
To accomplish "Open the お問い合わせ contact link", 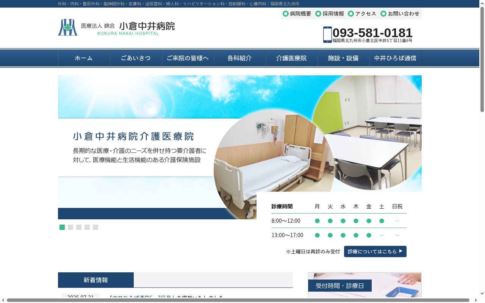I will [x=404, y=14].
